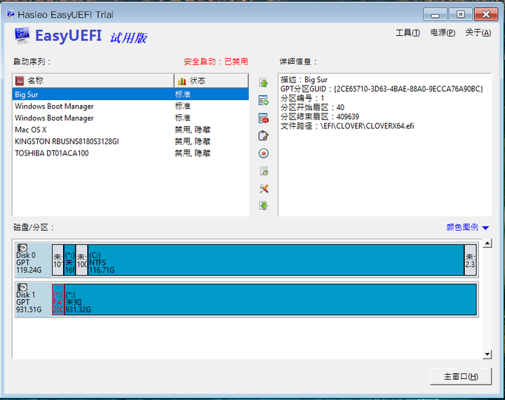Click the delete boot entry icon

264,118
